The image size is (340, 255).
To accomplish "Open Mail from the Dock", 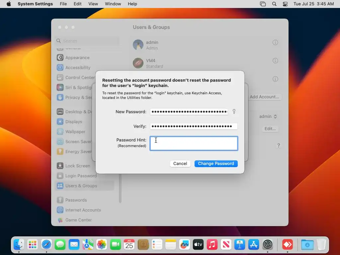I will pyautogui.click(x=74, y=245).
